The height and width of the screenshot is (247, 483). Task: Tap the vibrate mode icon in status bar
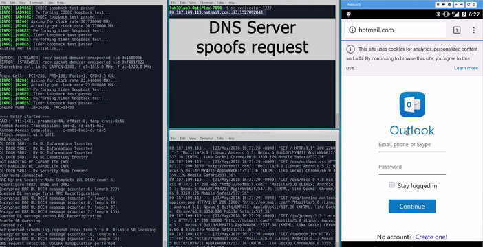point(446,14)
